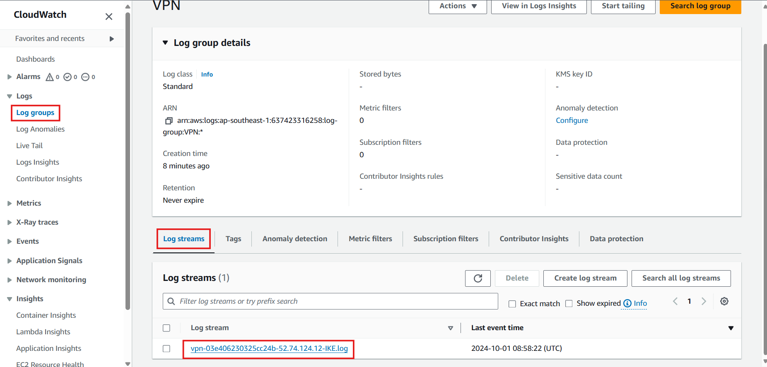Screen dimensions: 767x367
Task: Click the alarm triangle icon in sidebar
Action: pos(50,77)
